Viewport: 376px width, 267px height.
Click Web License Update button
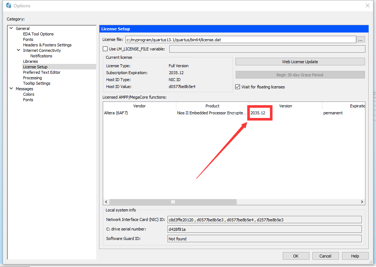(x=300, y=62)
